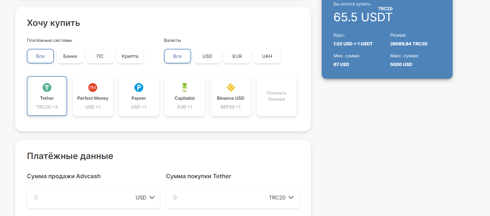Click the 65.5 USDT amount
Screen dimensions: 490x216
coord(363,17)
